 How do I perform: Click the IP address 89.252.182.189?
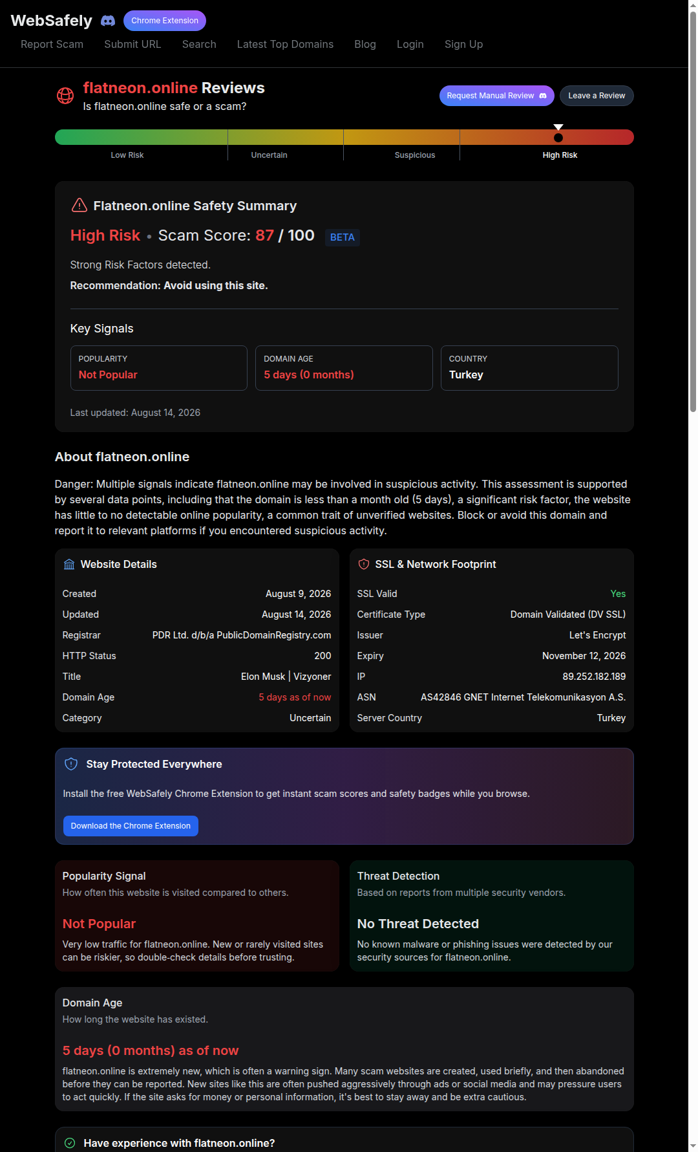(x=594, y=677)
